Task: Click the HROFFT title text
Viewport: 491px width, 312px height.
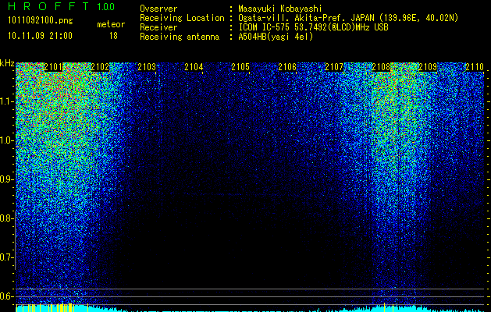Action: (48, 6)
